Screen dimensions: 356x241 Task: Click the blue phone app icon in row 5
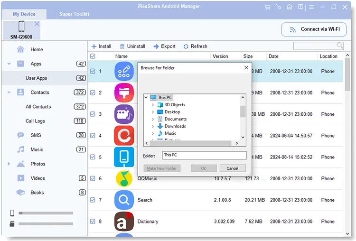pyautogui.click(x=124, y=157)
